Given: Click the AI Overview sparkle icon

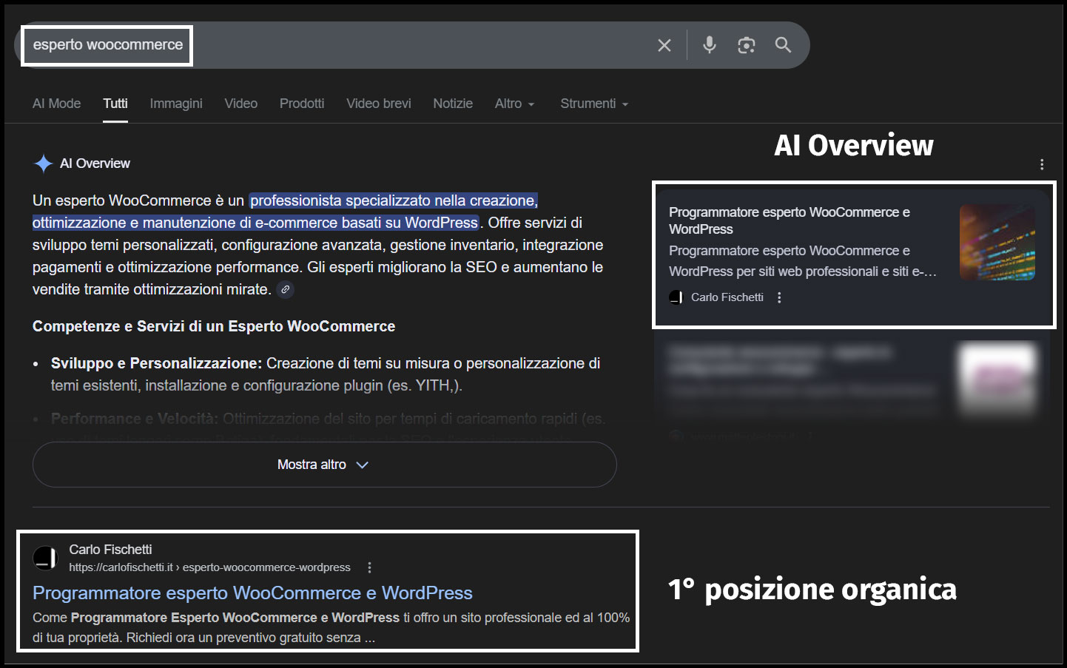Looking at the screenshot, I should [44, 163].
